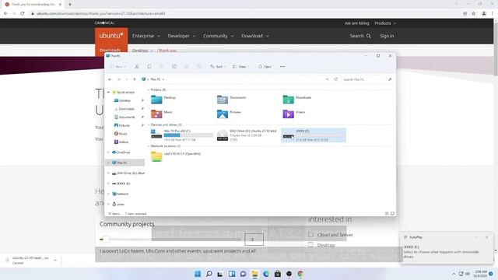Click the ubuntu logo
Screen dimensions: 498x280
pos(111,36)
